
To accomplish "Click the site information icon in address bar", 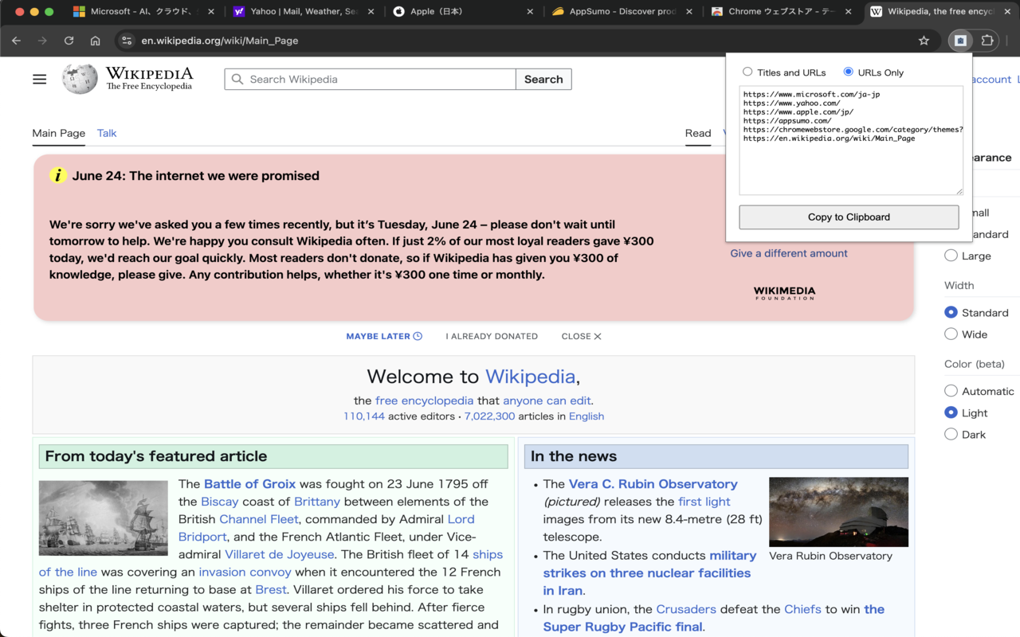I will [x=127, y=41].
